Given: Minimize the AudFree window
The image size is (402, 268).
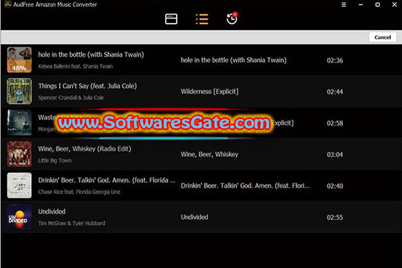Looking at the screenshot, I should click(361, 4).
